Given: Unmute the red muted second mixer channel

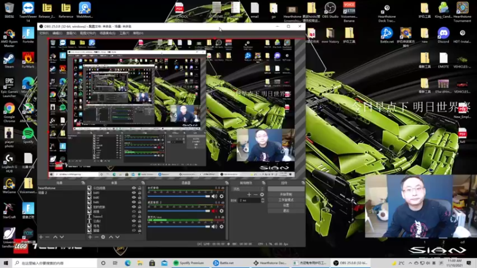Looking at the screenshot, I should pyautogui.click(x=215, y=211).
